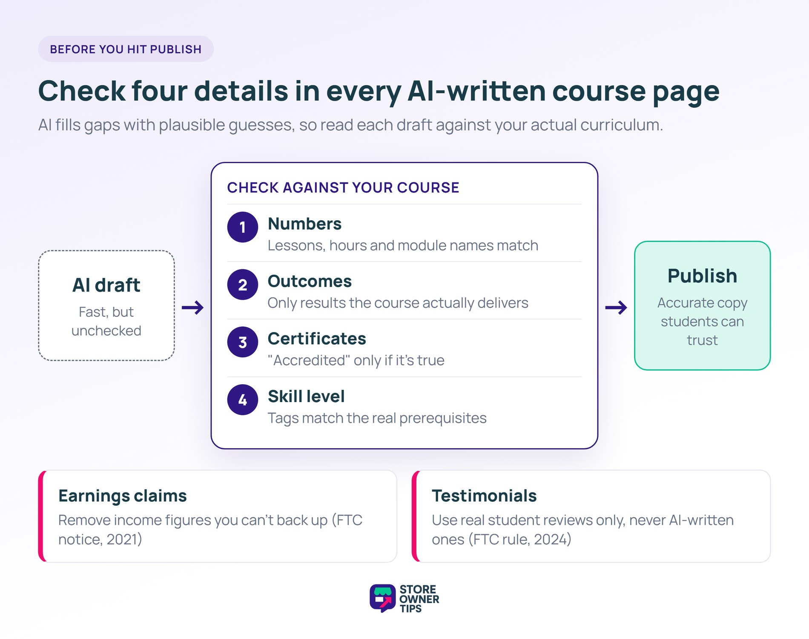
Task: Click the text "Accredited" only if it's true
Action: (x=356, y=360)
